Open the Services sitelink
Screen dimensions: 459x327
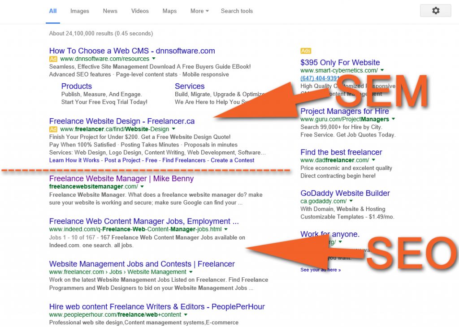pos(190,86)
